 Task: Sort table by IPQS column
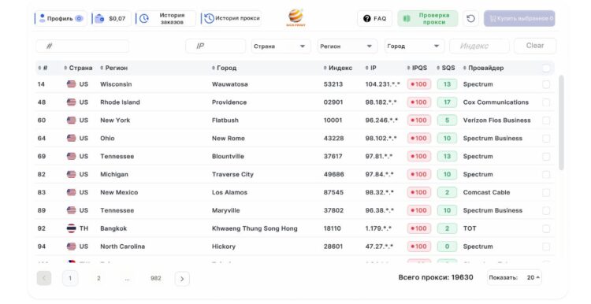click(417, 68)
